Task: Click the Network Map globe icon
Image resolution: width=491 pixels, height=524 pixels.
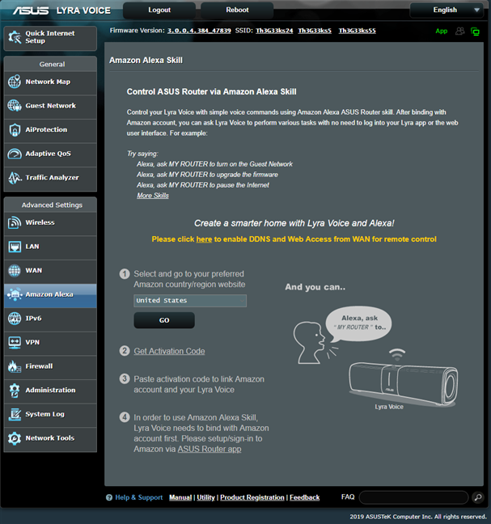Action: click(15, 82)
